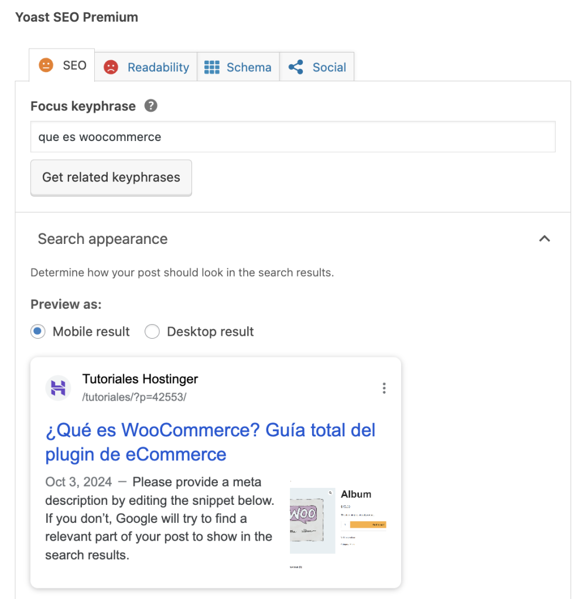Click inside the focus keyphrase field
The image size is (585, 599).
pos(293,136)
